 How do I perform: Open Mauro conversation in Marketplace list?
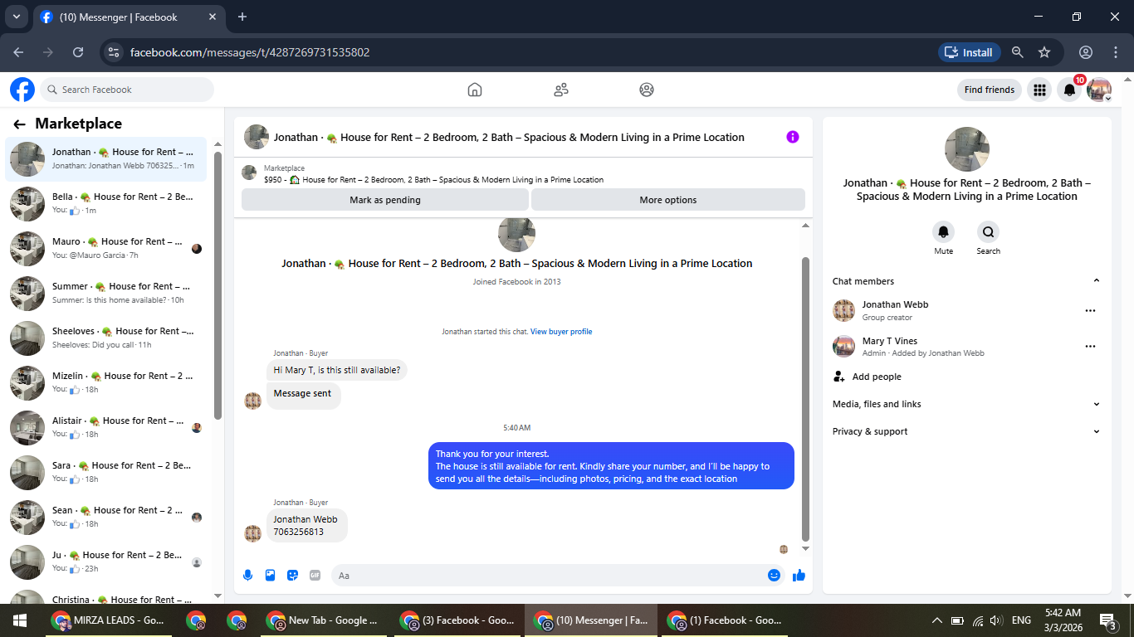click(x=106, y=249)
